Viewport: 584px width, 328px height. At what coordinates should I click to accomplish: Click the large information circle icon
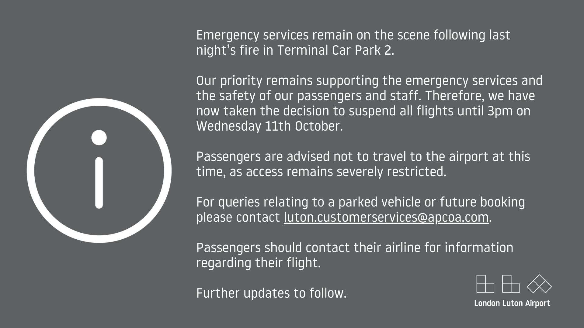click(x=99, y=170)
